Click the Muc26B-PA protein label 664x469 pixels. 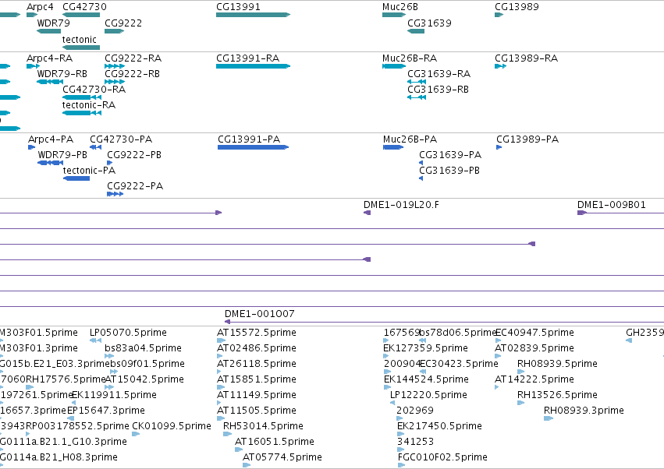[x=410, y=139]
